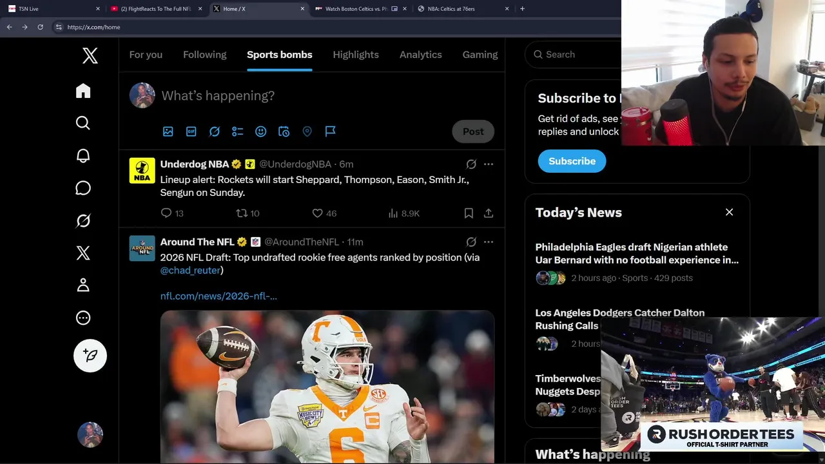The width and height of the screenshot is (825, 464).
Task: Open Eagles draft Uar Bernard news story
Action: [x=637, y=254]
